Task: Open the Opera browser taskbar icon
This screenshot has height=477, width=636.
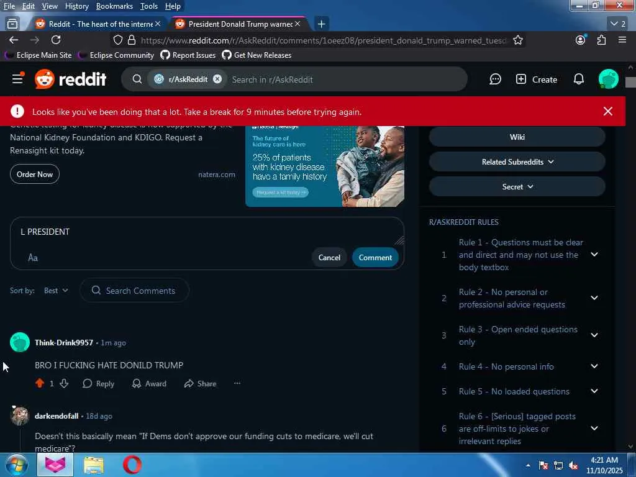Action: pos(132,465)
